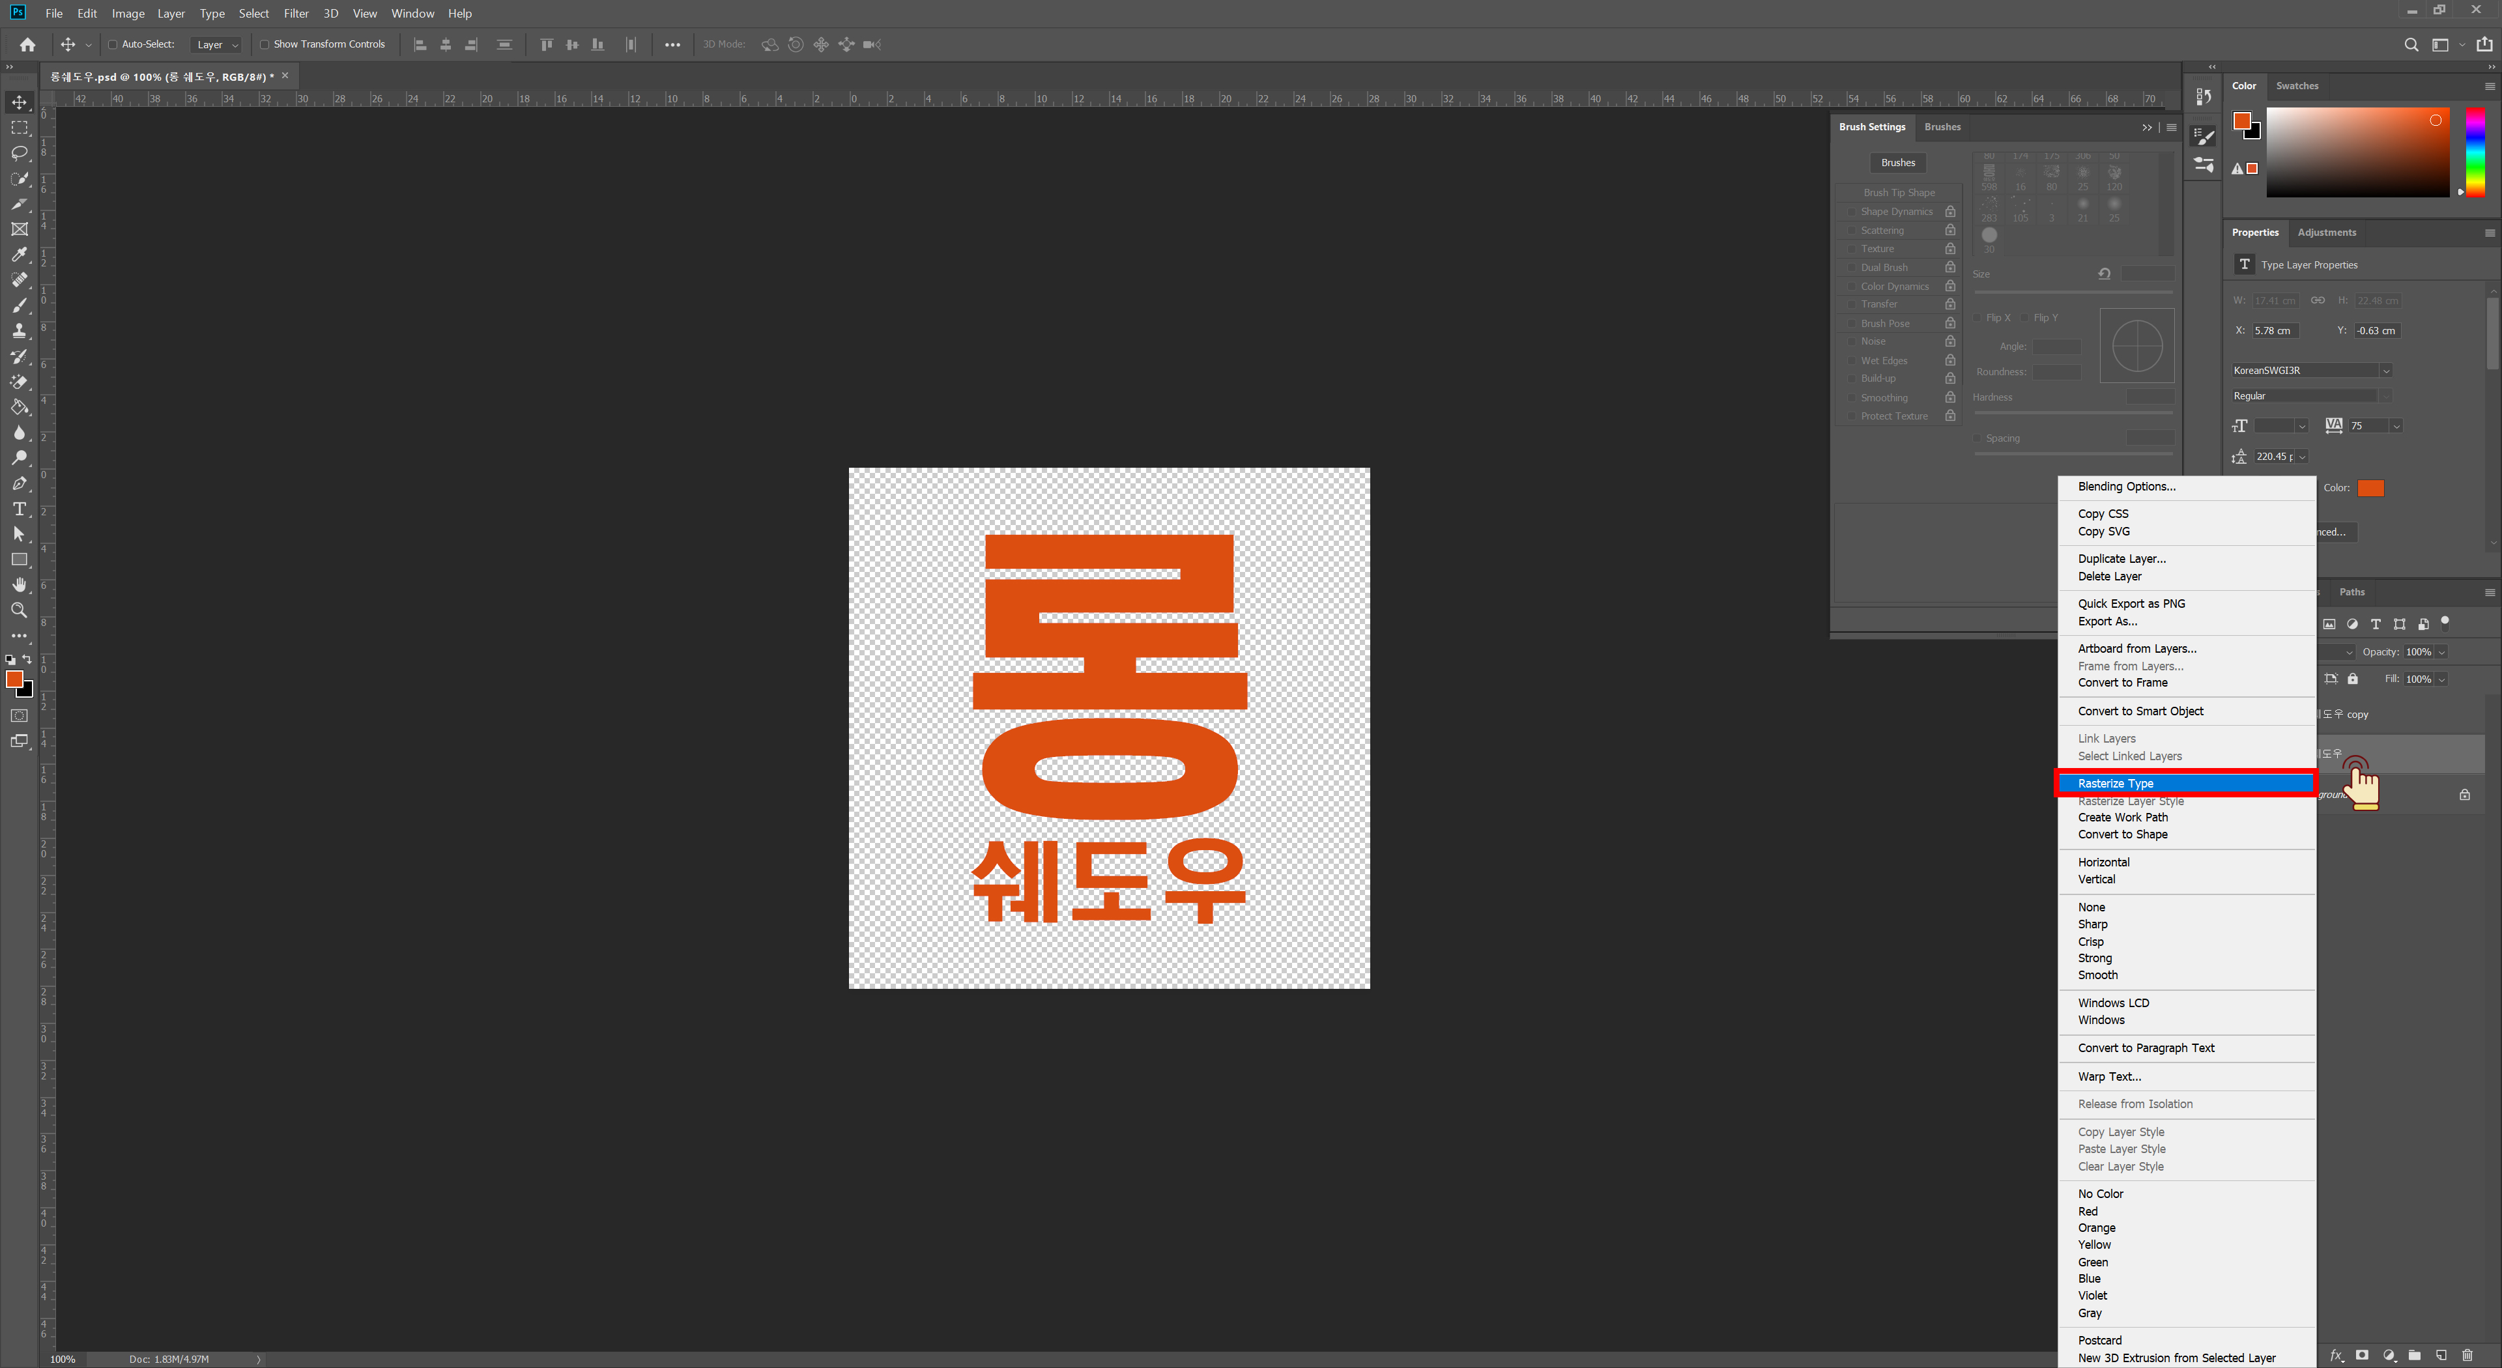Toggle the Flip X checkbox
This screenshot has width=2502, height=1368.
tap(1977, 319)
